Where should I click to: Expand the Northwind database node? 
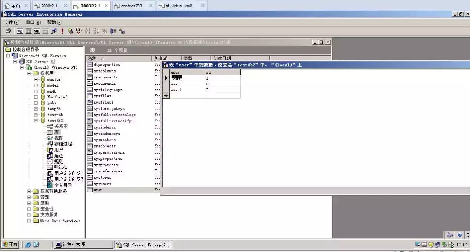(x=36, y=97)
